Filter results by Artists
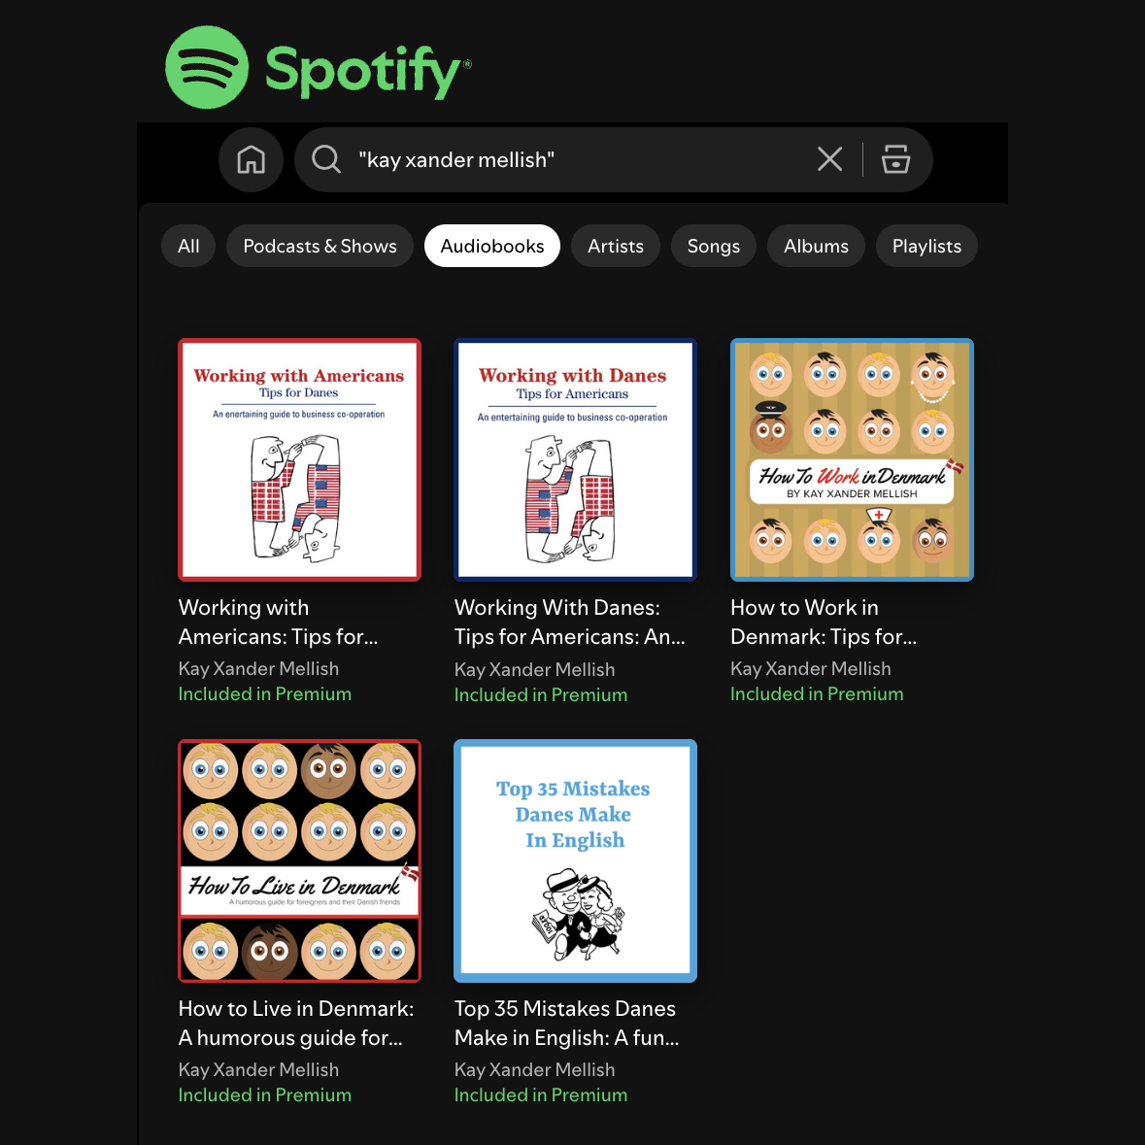Screen dimensions: 1145x1145 point(616,246)
